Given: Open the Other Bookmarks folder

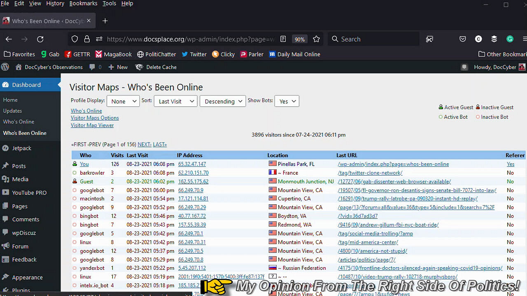Looking at the screenshot, I should (502, 54).
